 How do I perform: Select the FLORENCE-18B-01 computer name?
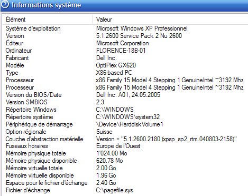point(121,51)
